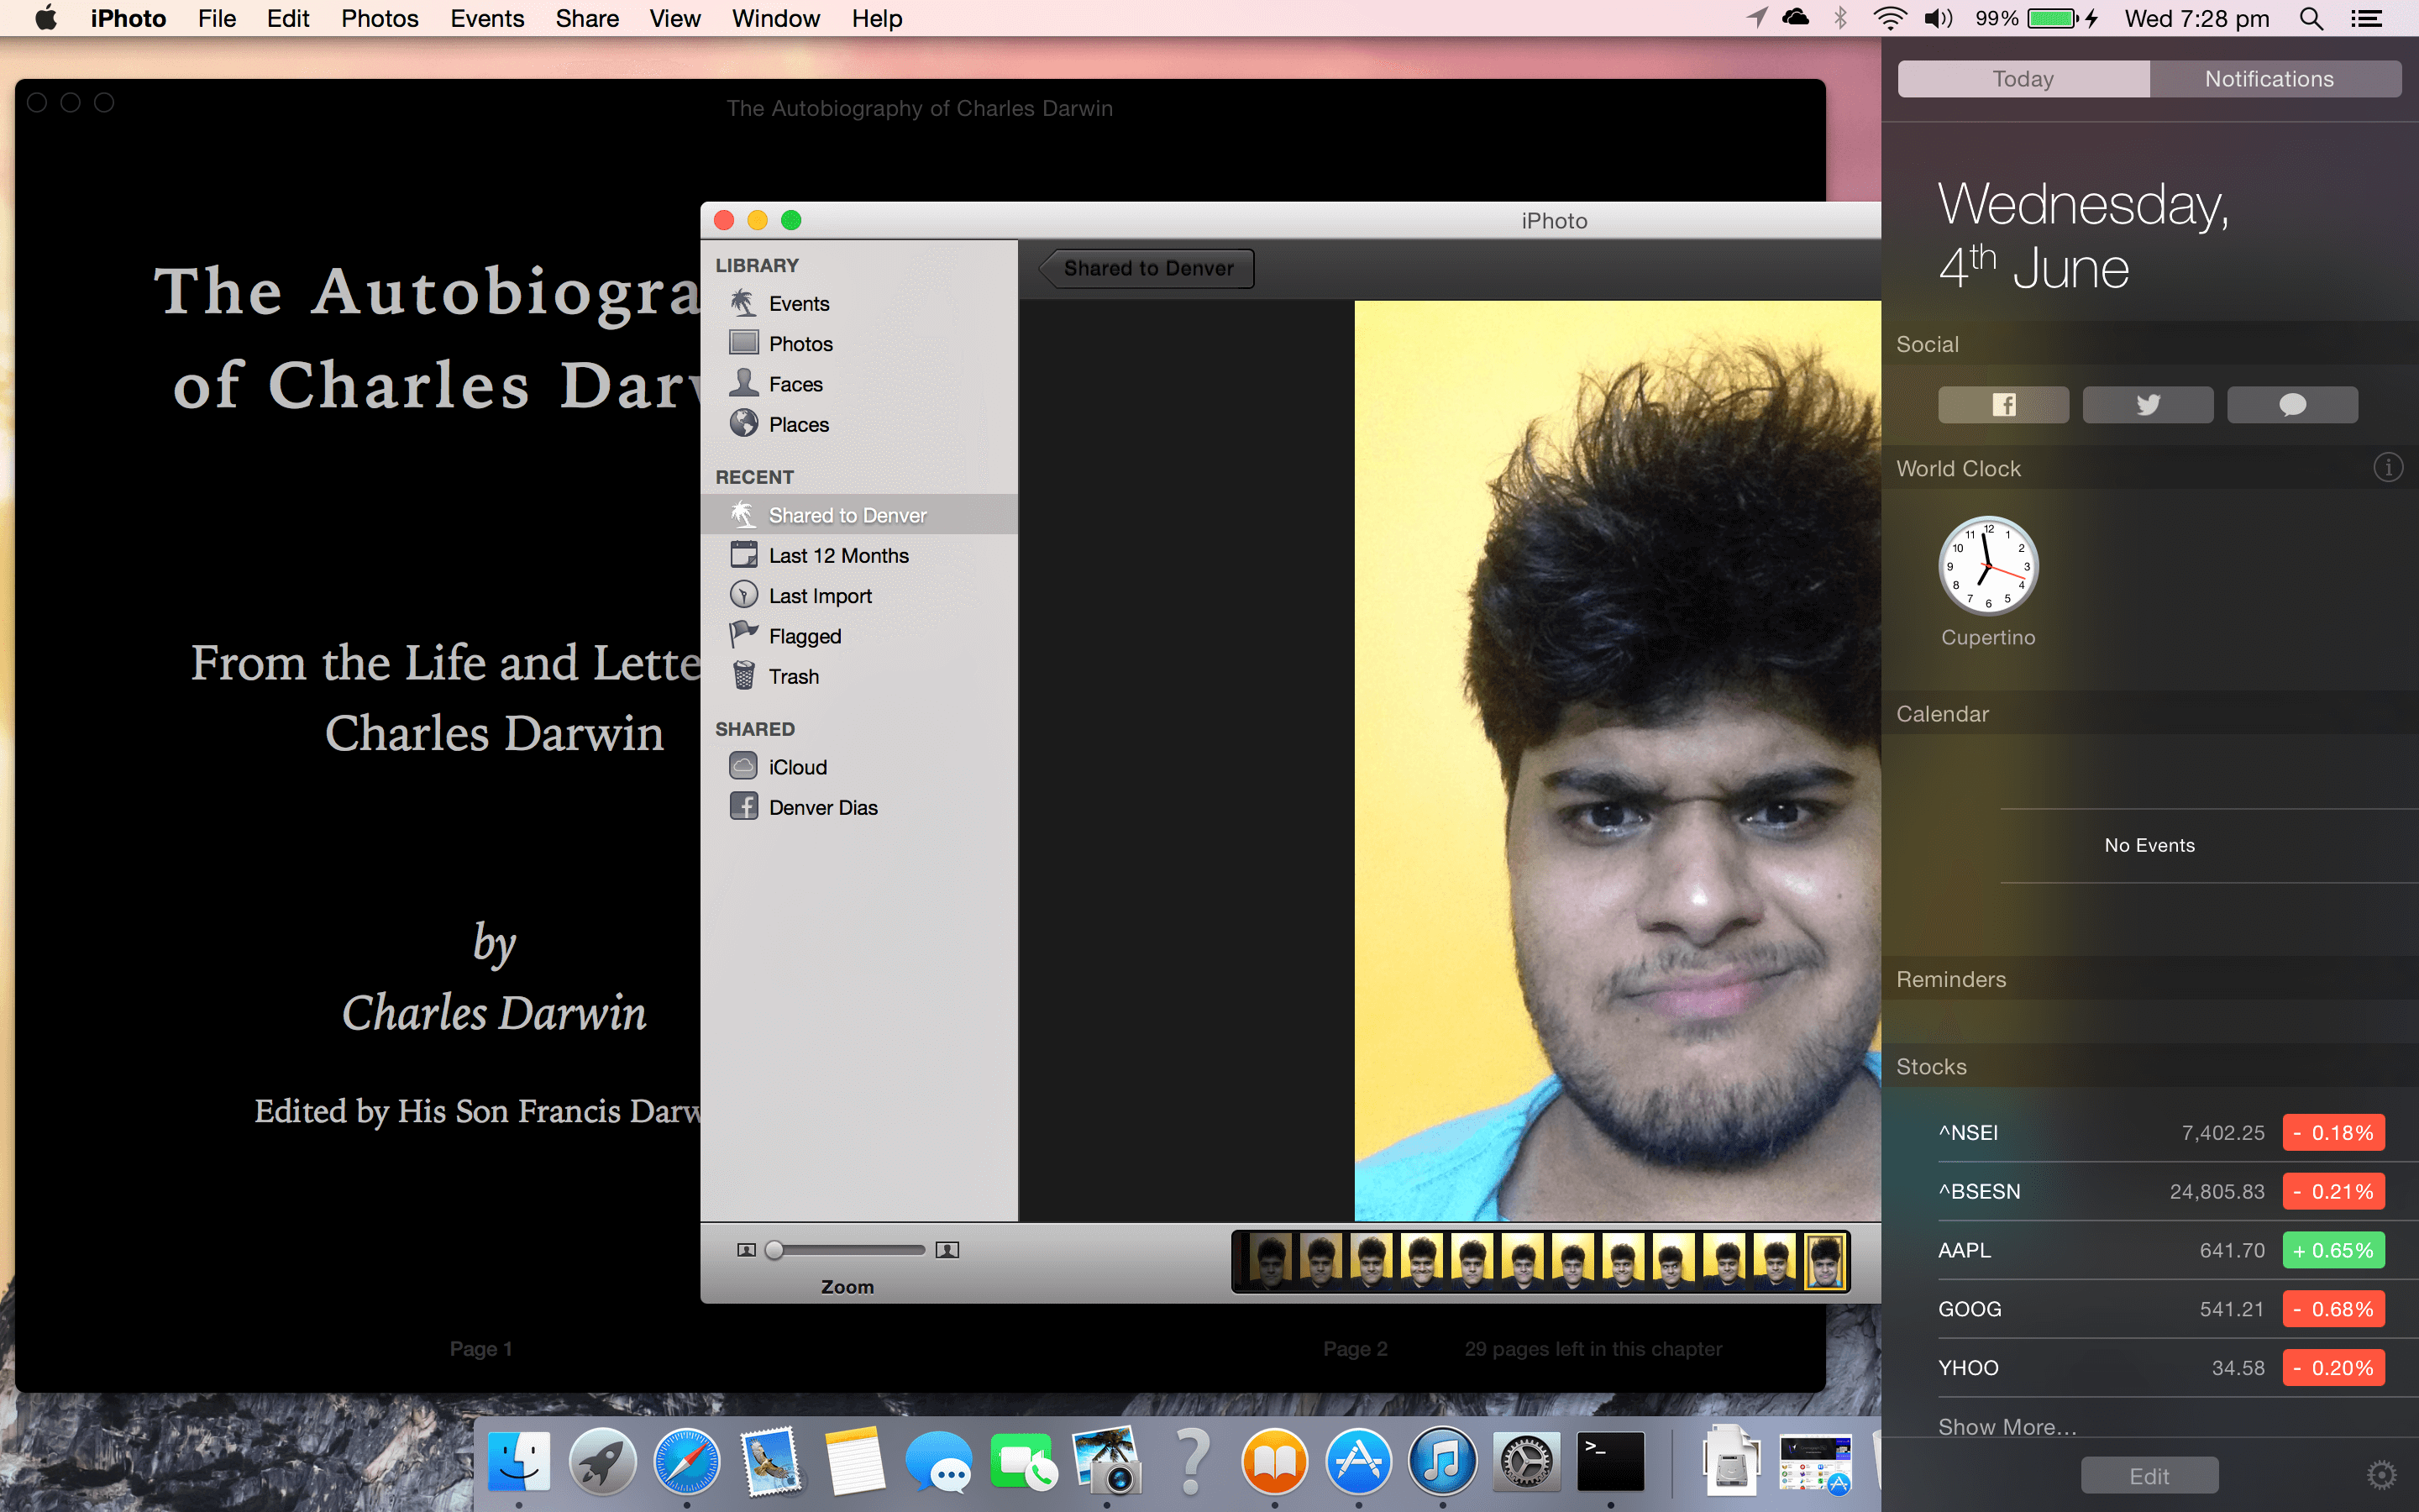Click the Facebook post button in Social
Viewport: 2419px width, 1512px height.
click(2003, 404)
